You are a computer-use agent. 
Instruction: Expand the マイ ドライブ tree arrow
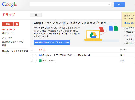click(x=1, y=30)
